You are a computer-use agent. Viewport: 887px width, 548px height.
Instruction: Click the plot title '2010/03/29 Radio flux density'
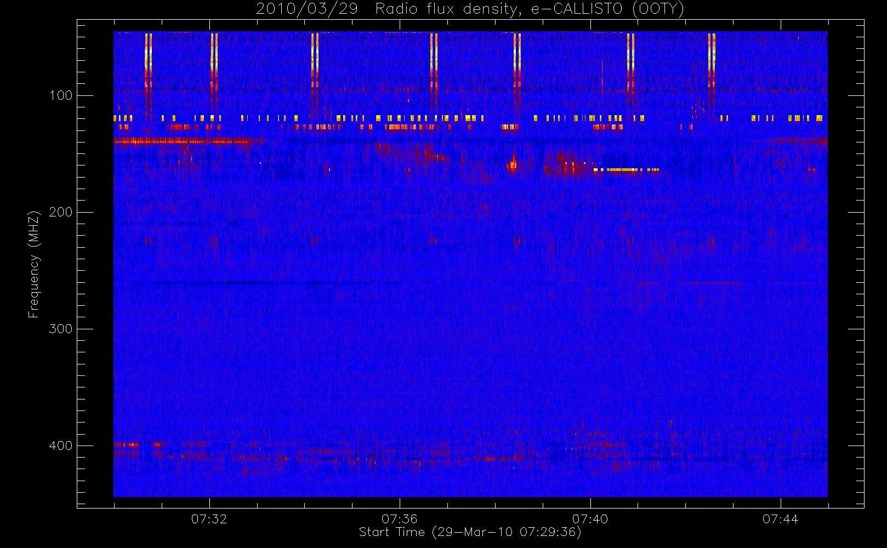(x=470, y=9)
